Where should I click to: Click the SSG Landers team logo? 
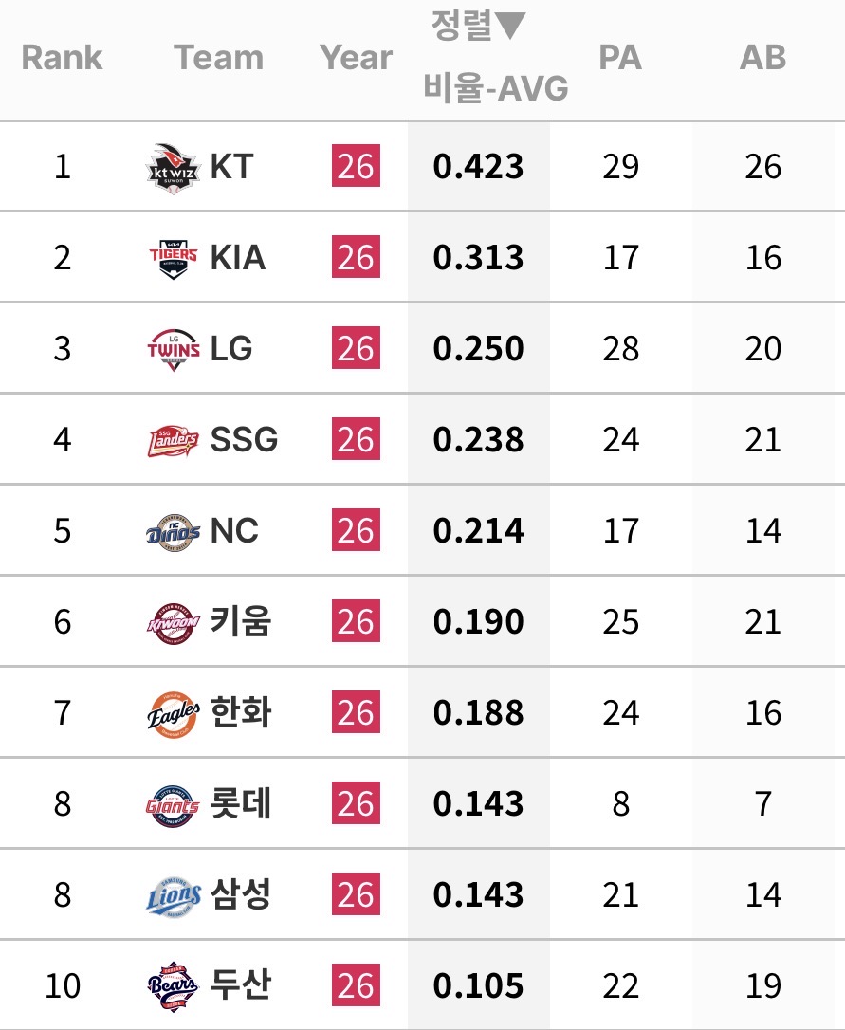pyautogui.click(x=173, y=441)
